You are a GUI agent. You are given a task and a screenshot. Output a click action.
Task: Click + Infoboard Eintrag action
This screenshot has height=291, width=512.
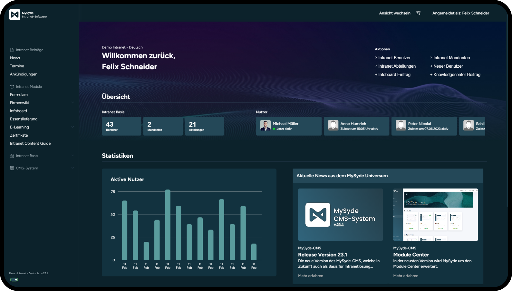point(393,74)
